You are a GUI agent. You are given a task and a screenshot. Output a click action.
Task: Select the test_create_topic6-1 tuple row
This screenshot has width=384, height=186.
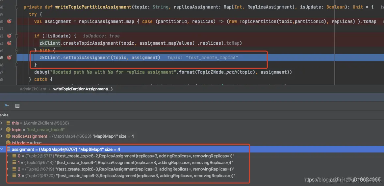tap(192, 162)
